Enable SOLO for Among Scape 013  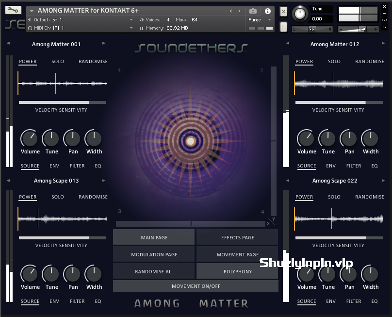58,197
